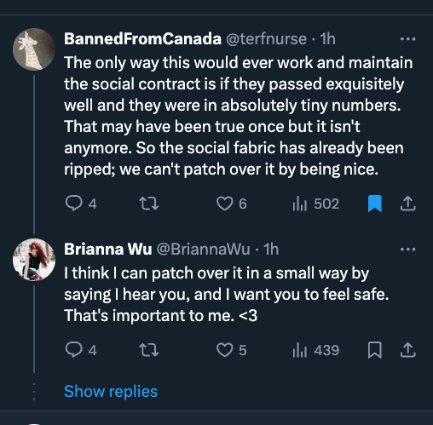Expand the thread via Show replies
433x425 pixels.
click(111, 392)
